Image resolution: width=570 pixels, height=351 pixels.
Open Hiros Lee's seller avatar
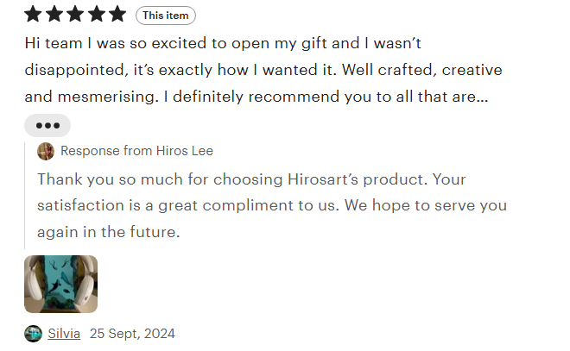point(46,152)
